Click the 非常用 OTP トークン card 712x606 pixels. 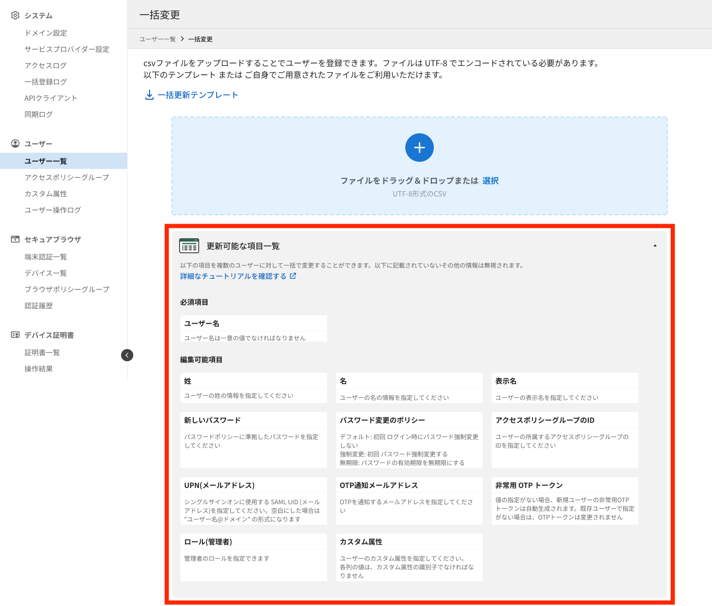point(565,501)
